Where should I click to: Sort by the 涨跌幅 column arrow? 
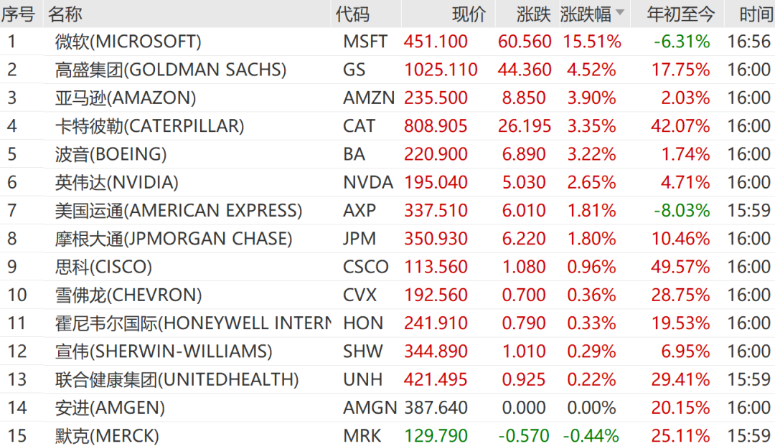[x=620, y=12]
